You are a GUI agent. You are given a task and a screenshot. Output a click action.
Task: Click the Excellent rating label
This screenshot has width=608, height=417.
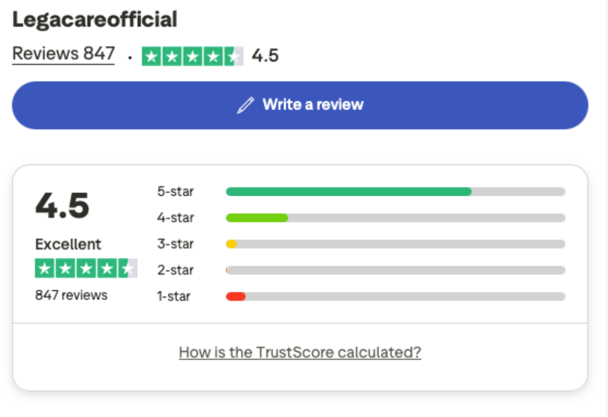pyautogui.click(x=68, y=244)
